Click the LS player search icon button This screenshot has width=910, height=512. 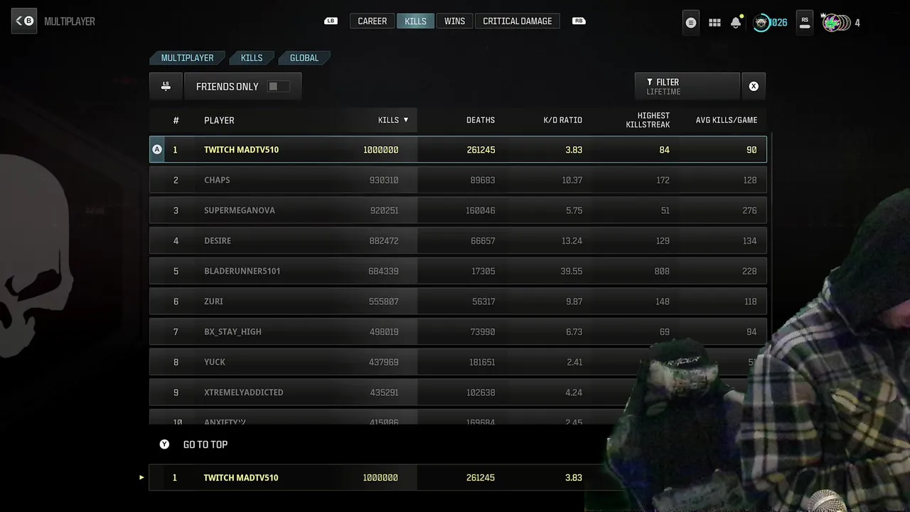click(x=166, y=86)
